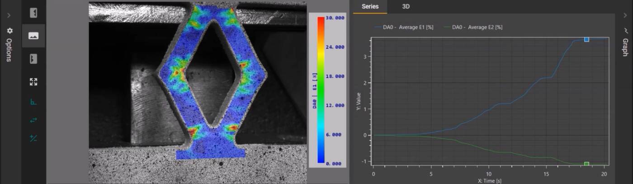633x184 pixels.
Task: Click the third panel-layout icon below image view
Action: point(33,59)
